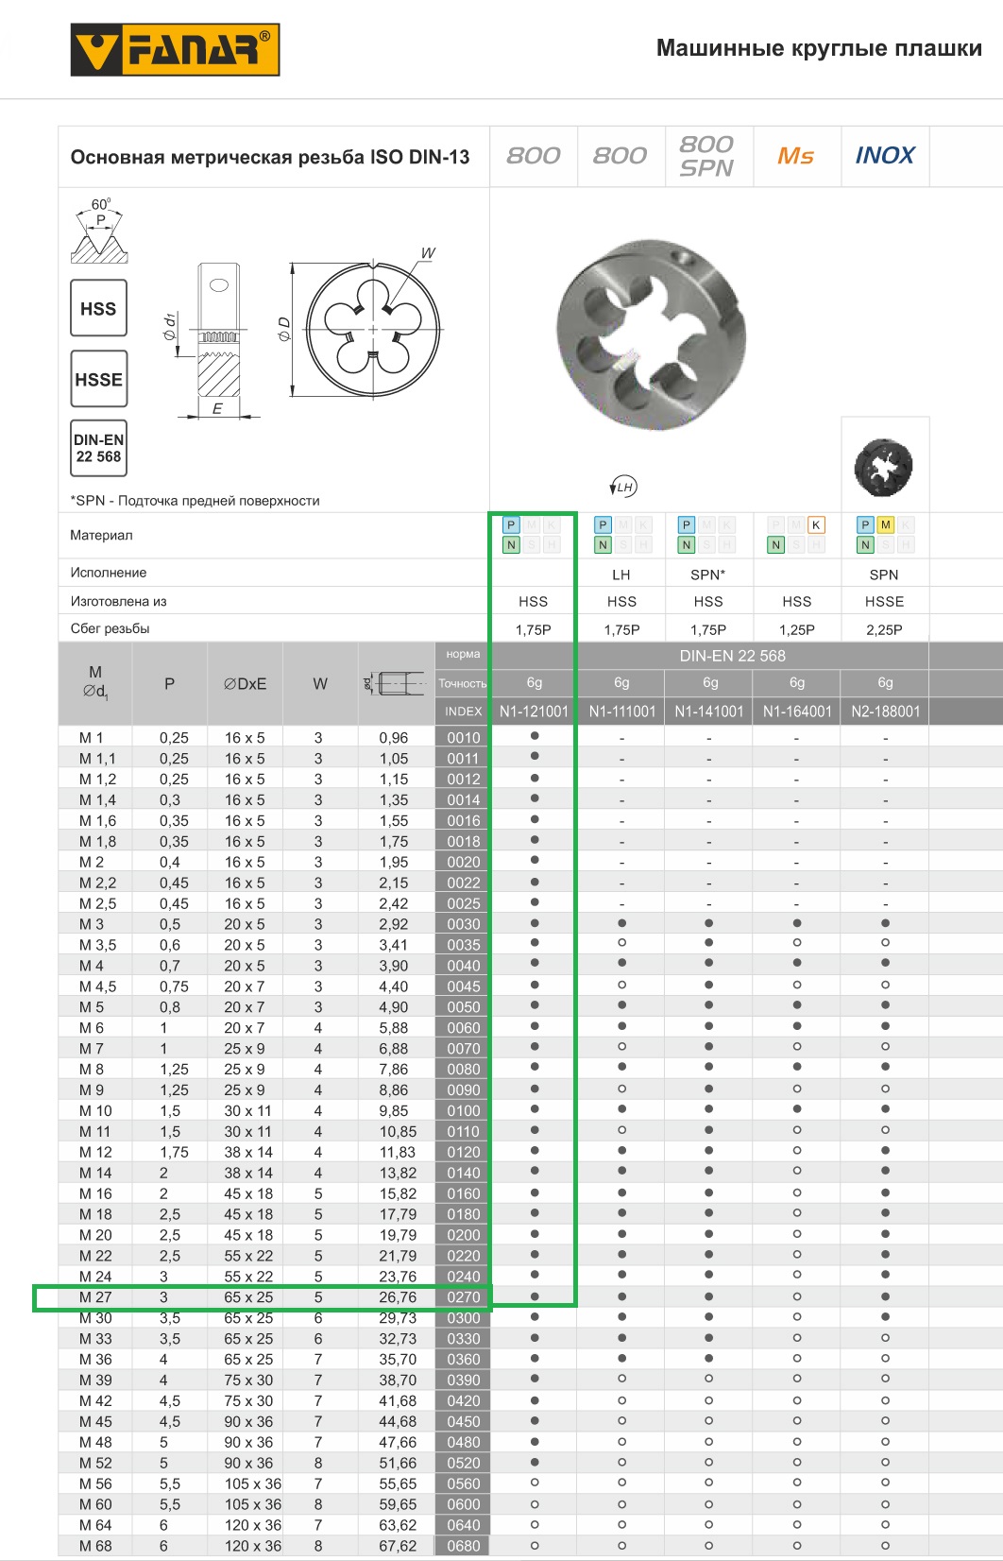
Task: Click the 41,68 diameter value
Action: click(398, 1400)
